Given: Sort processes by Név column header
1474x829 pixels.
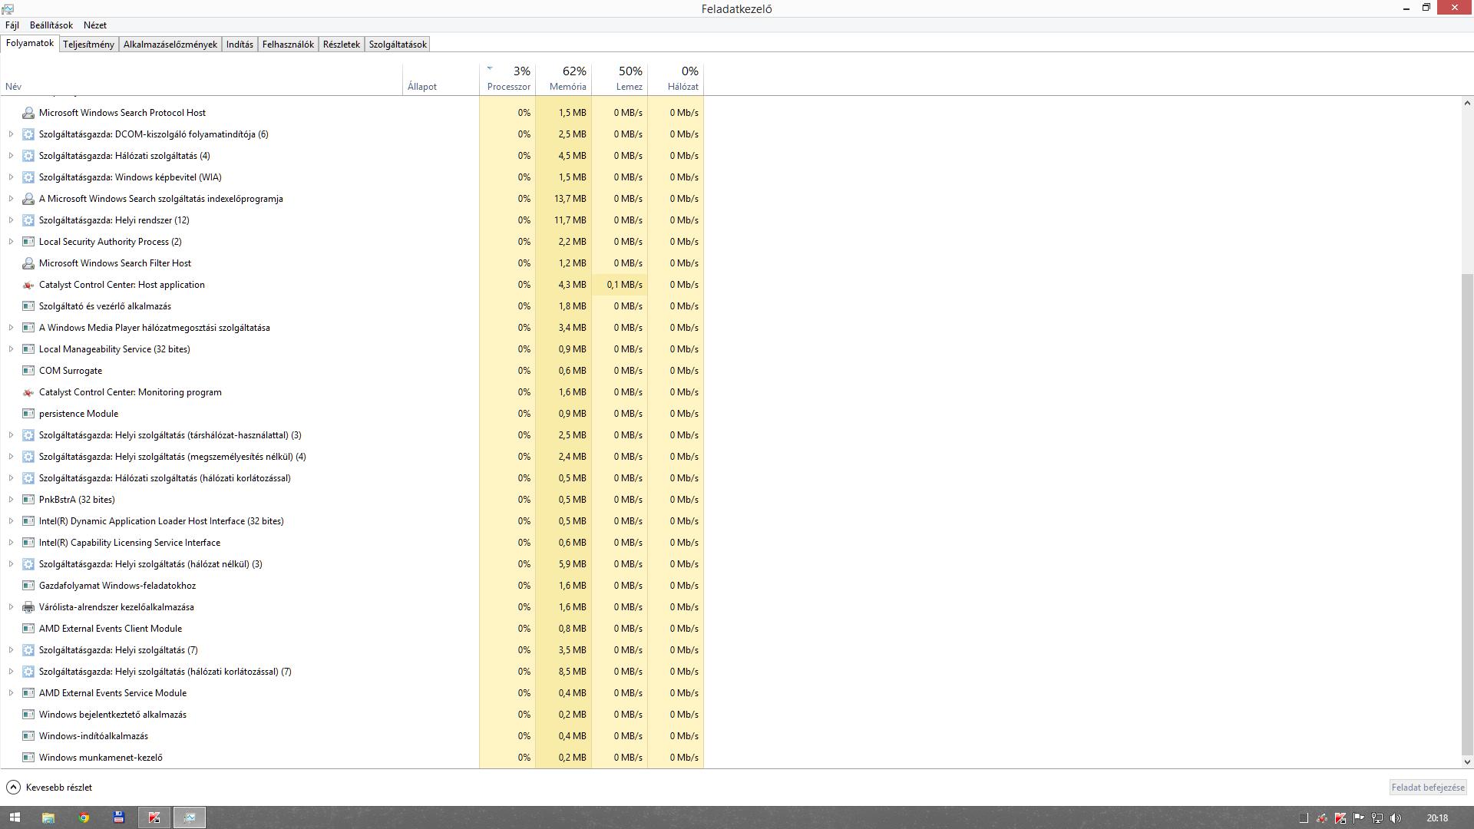Looking at the screenshot, I should [x=201, y=80].
